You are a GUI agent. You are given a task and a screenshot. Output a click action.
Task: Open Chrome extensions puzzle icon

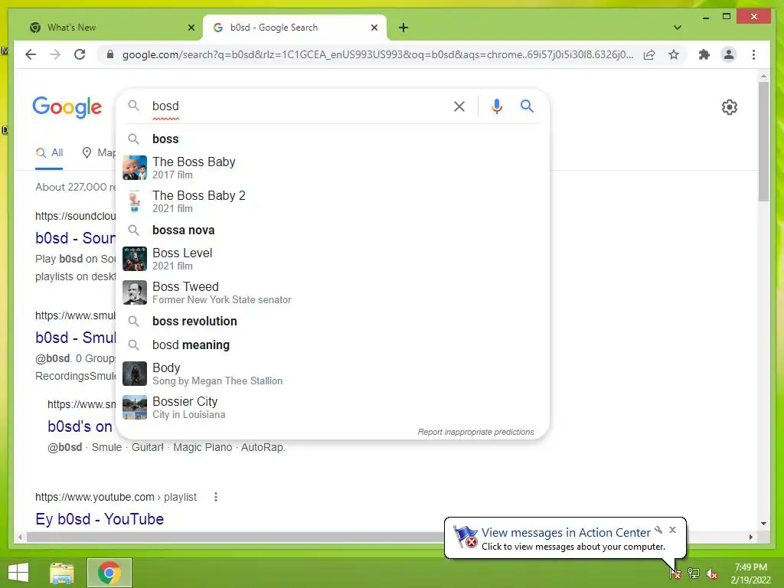click(x=704, y=54)
